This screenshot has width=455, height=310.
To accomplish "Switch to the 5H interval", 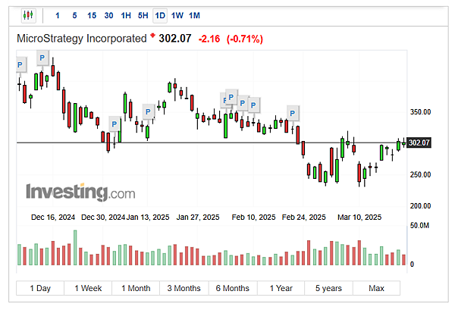I will pyautogui.click(x=143, y=15).
